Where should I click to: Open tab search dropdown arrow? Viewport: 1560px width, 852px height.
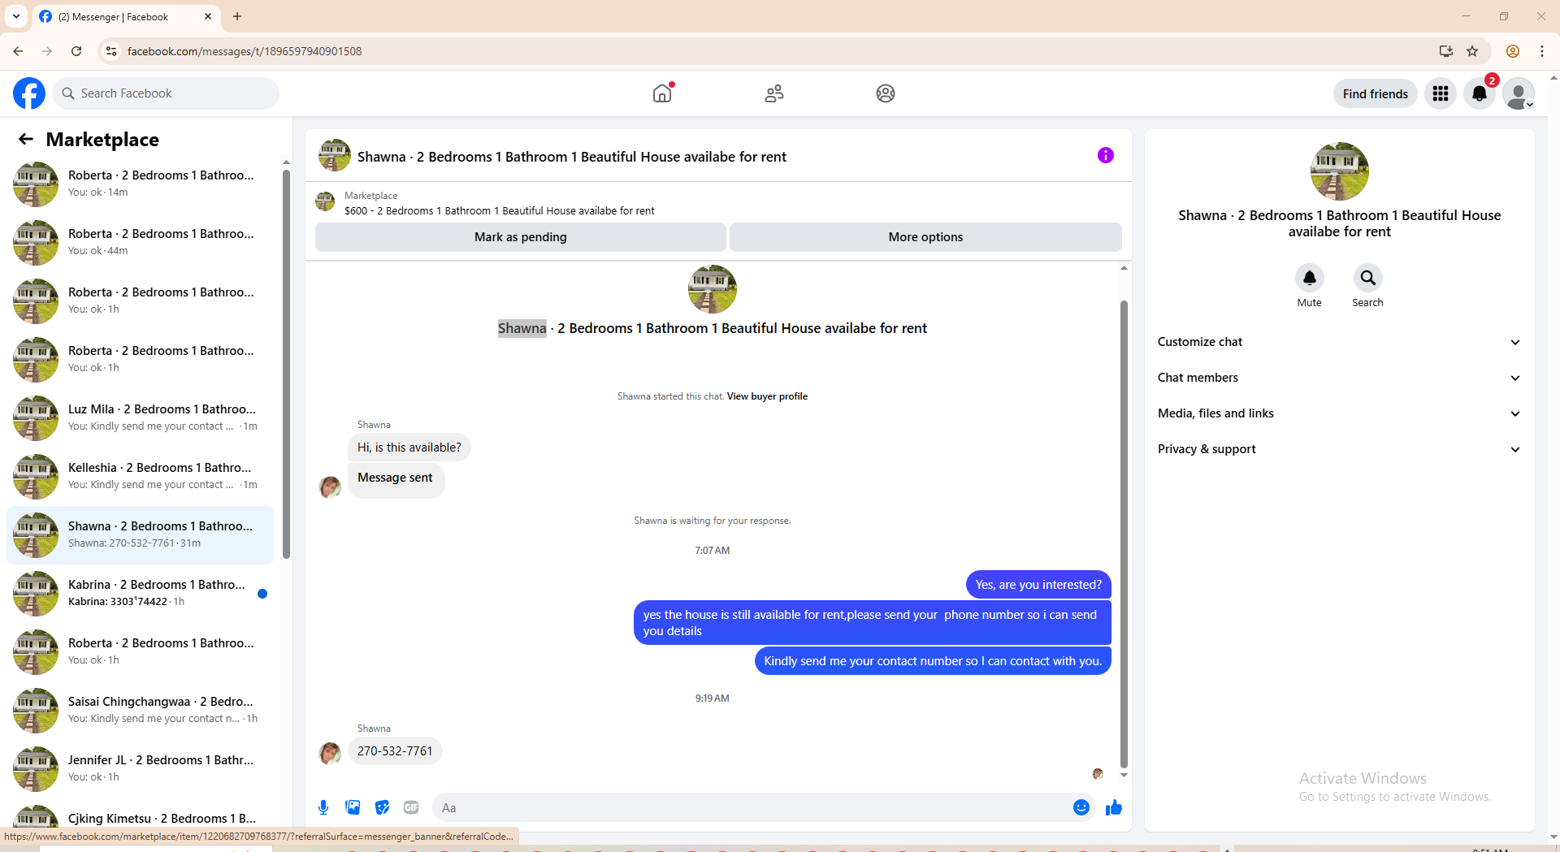16,16
